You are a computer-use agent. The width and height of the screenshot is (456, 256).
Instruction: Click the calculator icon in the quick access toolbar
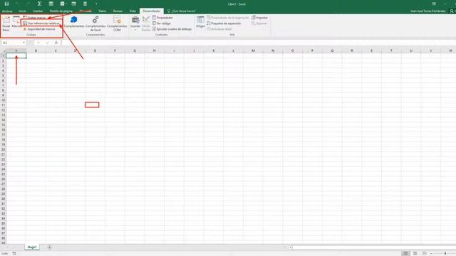pos(85,4)
